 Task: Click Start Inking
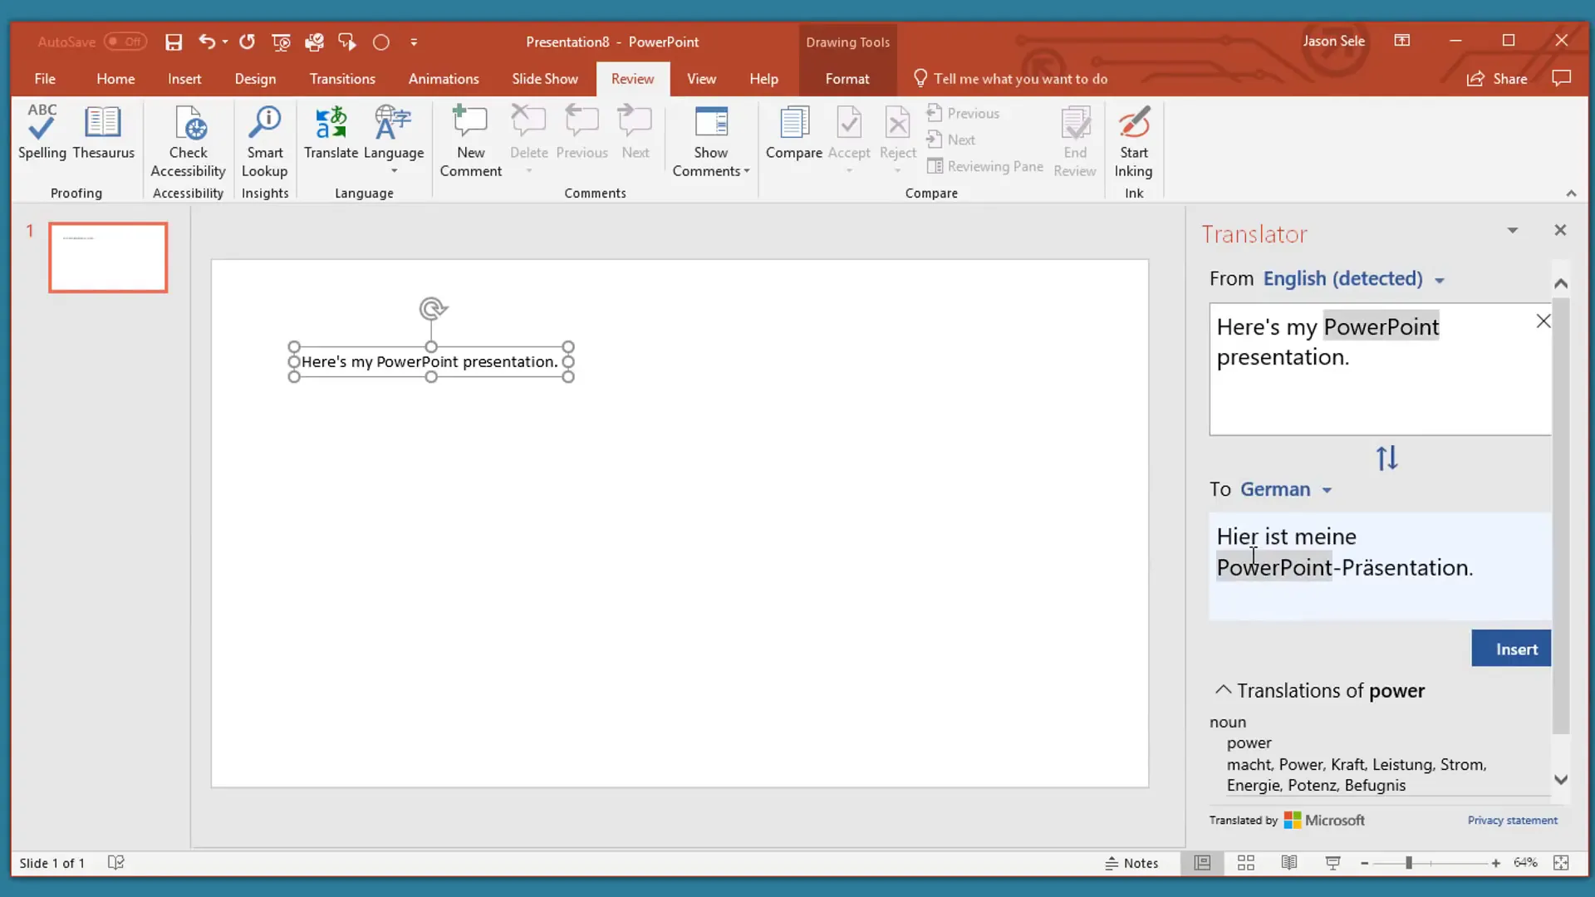click(1133, 141)
